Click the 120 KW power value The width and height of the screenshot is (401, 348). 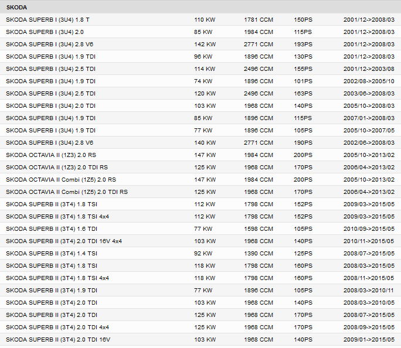tap(205, 94)
